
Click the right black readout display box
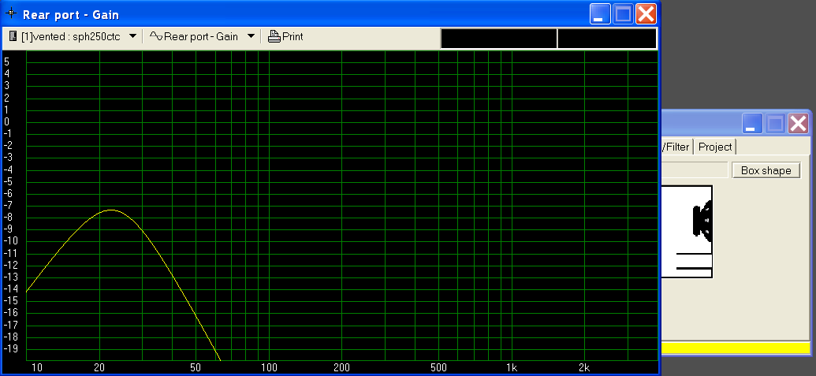coord(607,39)
